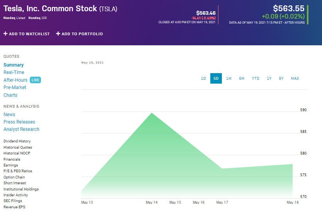The height and width of the screenshot is (223, 322).
Task: Click the May 18, 2021 chart date label
Action: [x=92, y=63]
